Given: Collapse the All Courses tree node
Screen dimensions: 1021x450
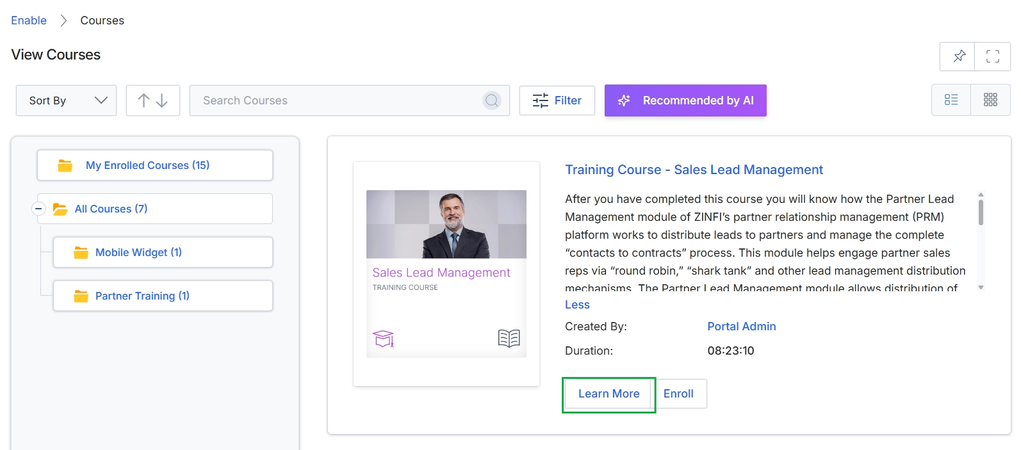Looking at the screenshot, I should (38, 209).
